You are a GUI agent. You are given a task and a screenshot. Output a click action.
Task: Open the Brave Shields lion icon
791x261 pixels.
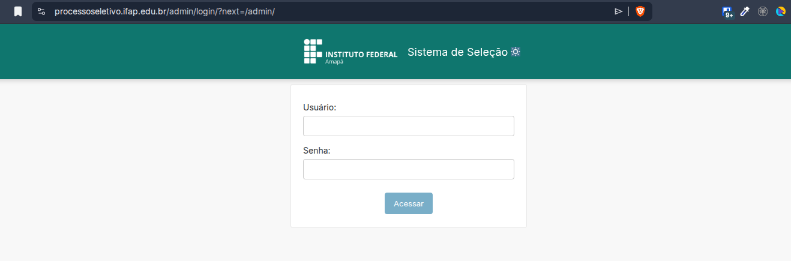tap(640, 11)
